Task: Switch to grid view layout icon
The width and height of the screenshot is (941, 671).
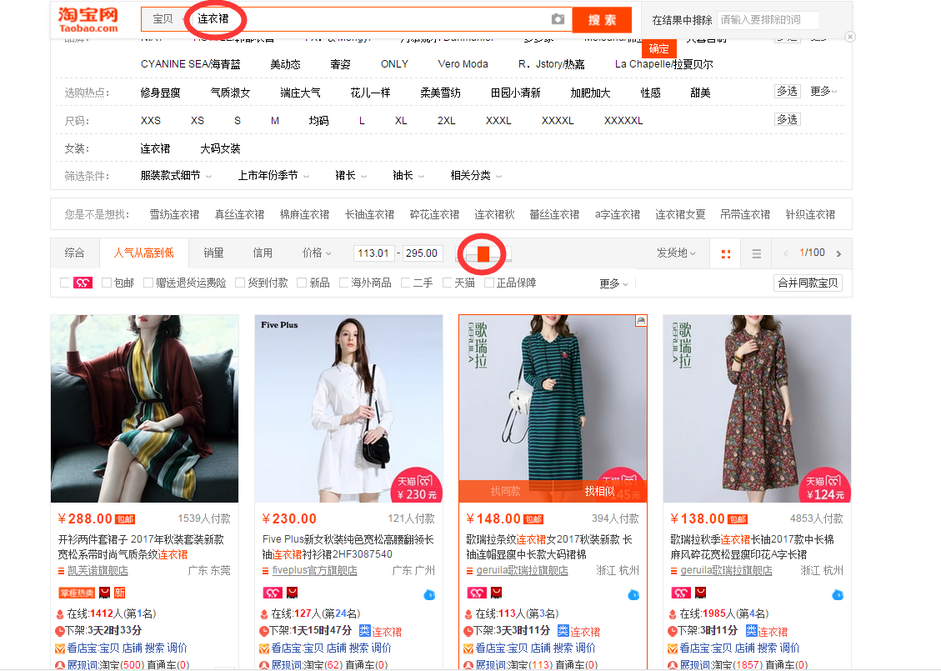Action: pos(725,253)
